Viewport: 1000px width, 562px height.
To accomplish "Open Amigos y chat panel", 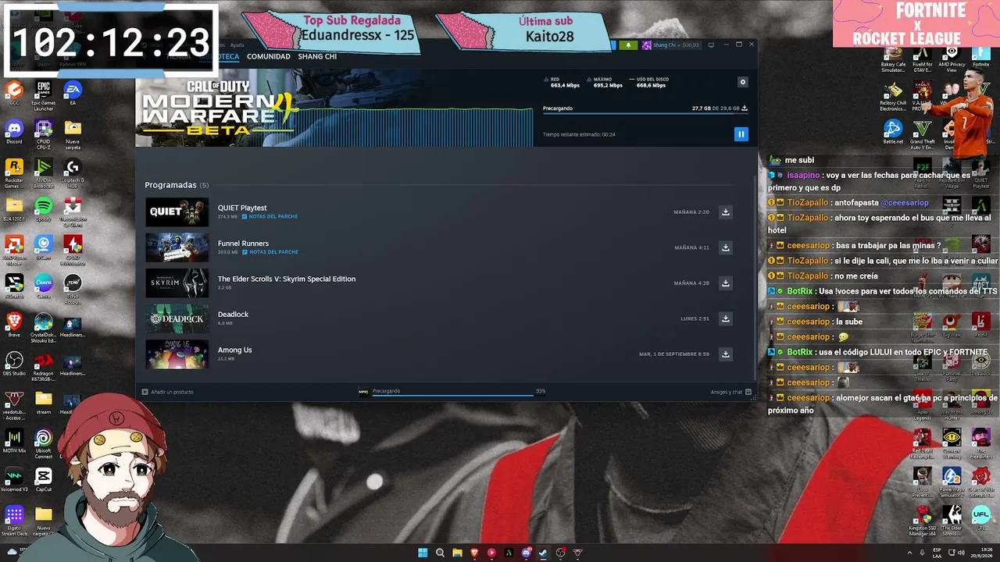I will point(730,392).
